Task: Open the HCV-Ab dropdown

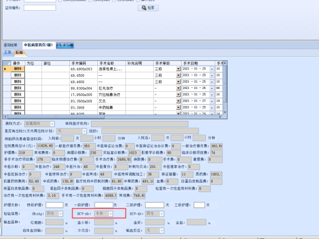Action: click(111, 214)
